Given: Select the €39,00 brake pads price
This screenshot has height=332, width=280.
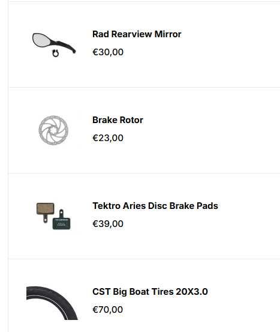Looking at the screenshot, I should [x=108, y=224].
